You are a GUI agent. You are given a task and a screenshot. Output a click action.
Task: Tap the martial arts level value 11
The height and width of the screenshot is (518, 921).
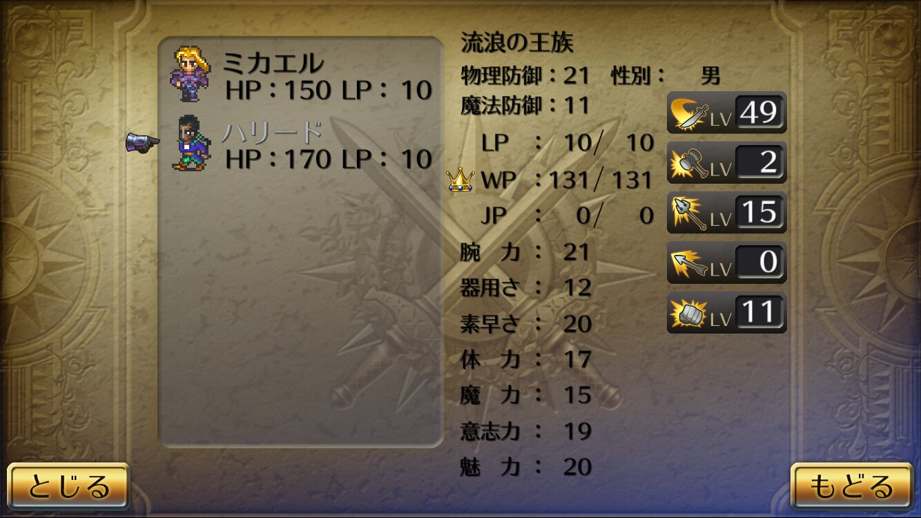pyautogui.click(x=759, y=312)
